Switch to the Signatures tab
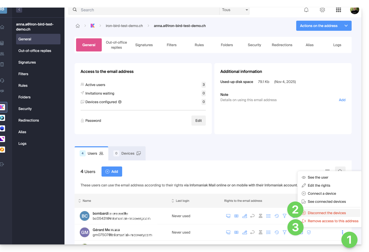Image resolution: width=369 pixels, height=252 pixels. 144,45
